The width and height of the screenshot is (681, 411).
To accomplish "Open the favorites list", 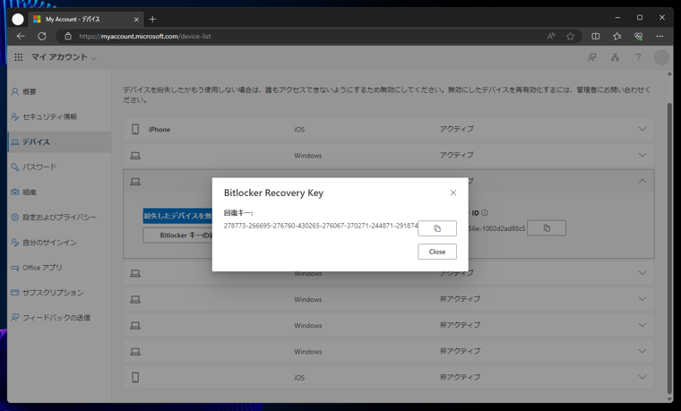I will (616, 37).
